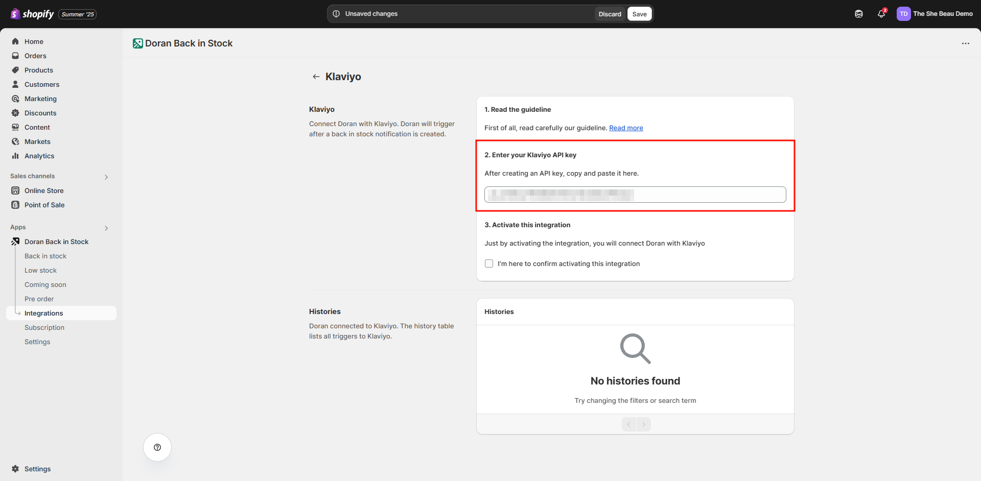
Task: Open the notifications bell
Action: pyautogui.click(x=881, y=14)
